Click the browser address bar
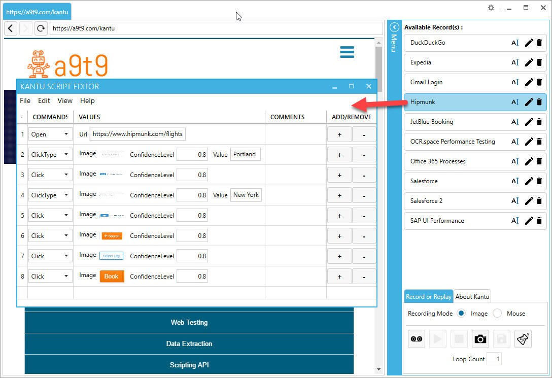The height and width of the screenshot is (378, 552). coord(216,28)
